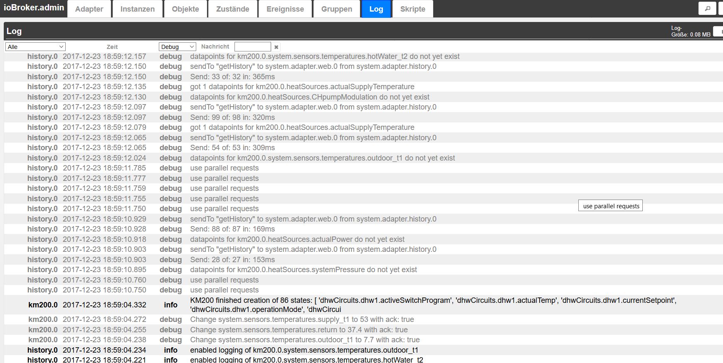Screen dimensions: 723x363
Task: Select message 'Send: 54 of: 53 in: 309ms'
Action: [232, 148]
